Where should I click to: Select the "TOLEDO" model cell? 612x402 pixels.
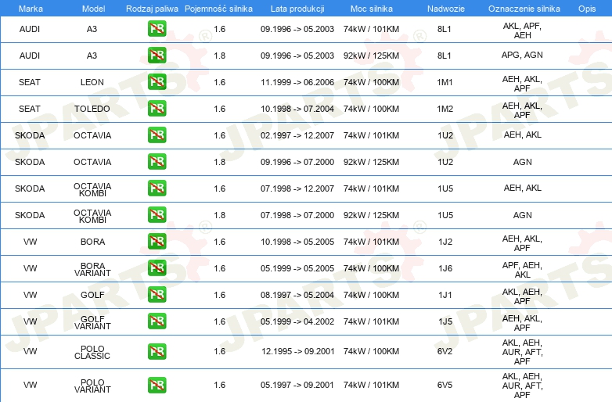[92, 109]
